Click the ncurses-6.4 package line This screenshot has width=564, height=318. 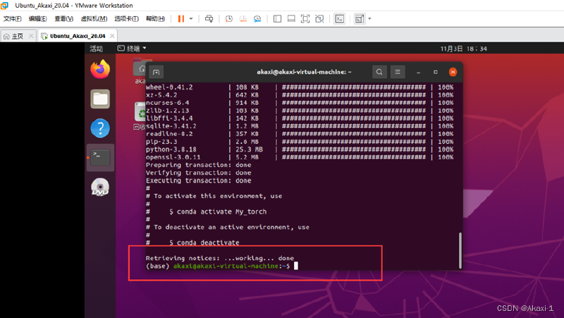(x=299, y=102)
